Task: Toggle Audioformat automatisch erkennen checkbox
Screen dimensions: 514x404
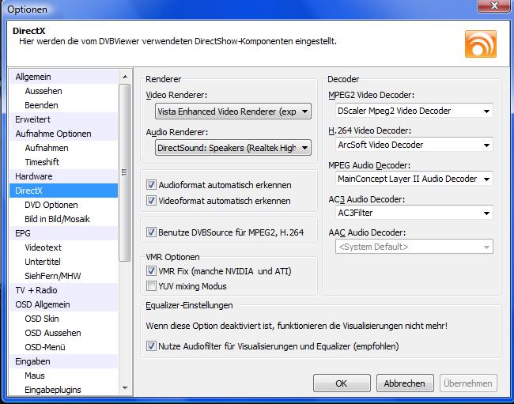Action: pyautogui.click(x=151, y=184)
